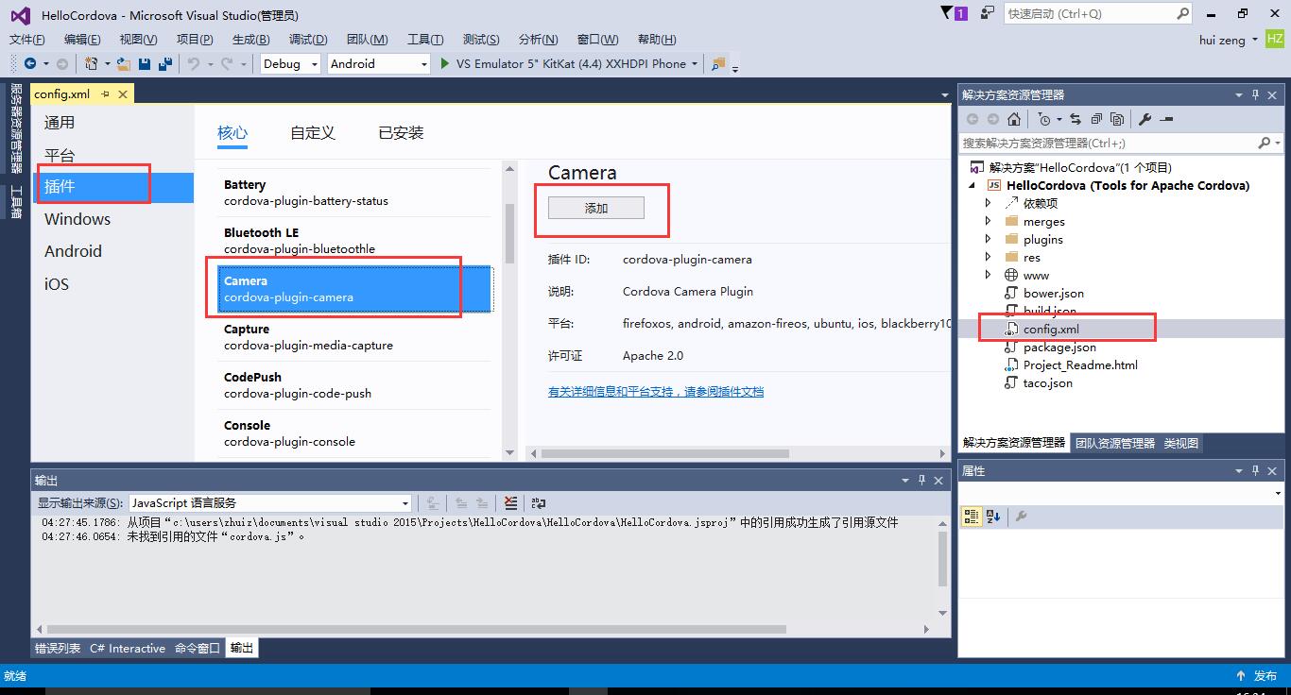Expand the merges folder node

tap(988, 221)
